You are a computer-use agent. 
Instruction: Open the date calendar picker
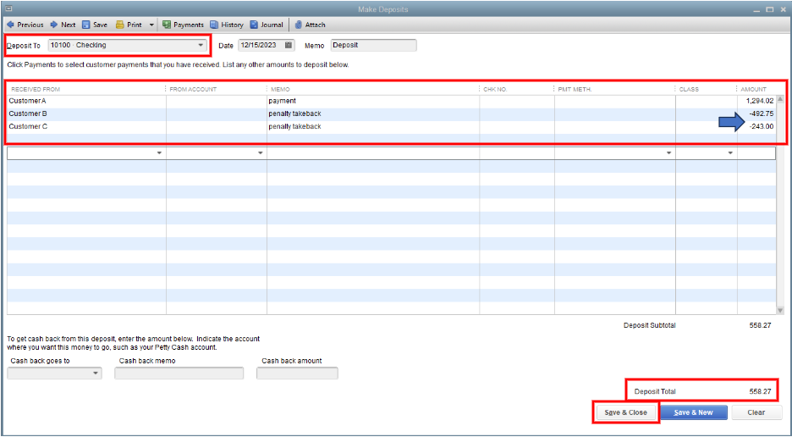click(x=289, y=45)
